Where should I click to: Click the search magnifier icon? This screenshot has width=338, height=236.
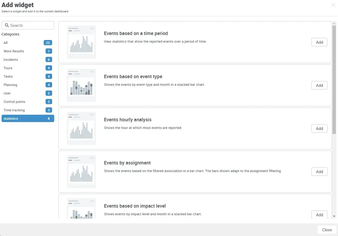[x=7, y=25]
